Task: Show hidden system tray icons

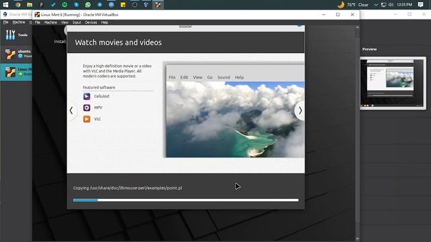Action: pos(376,5)
